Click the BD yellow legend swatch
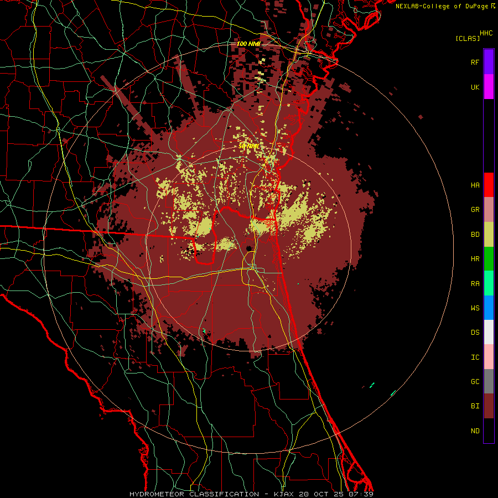This screenshot has width=498, height=498. coord(489,235)
